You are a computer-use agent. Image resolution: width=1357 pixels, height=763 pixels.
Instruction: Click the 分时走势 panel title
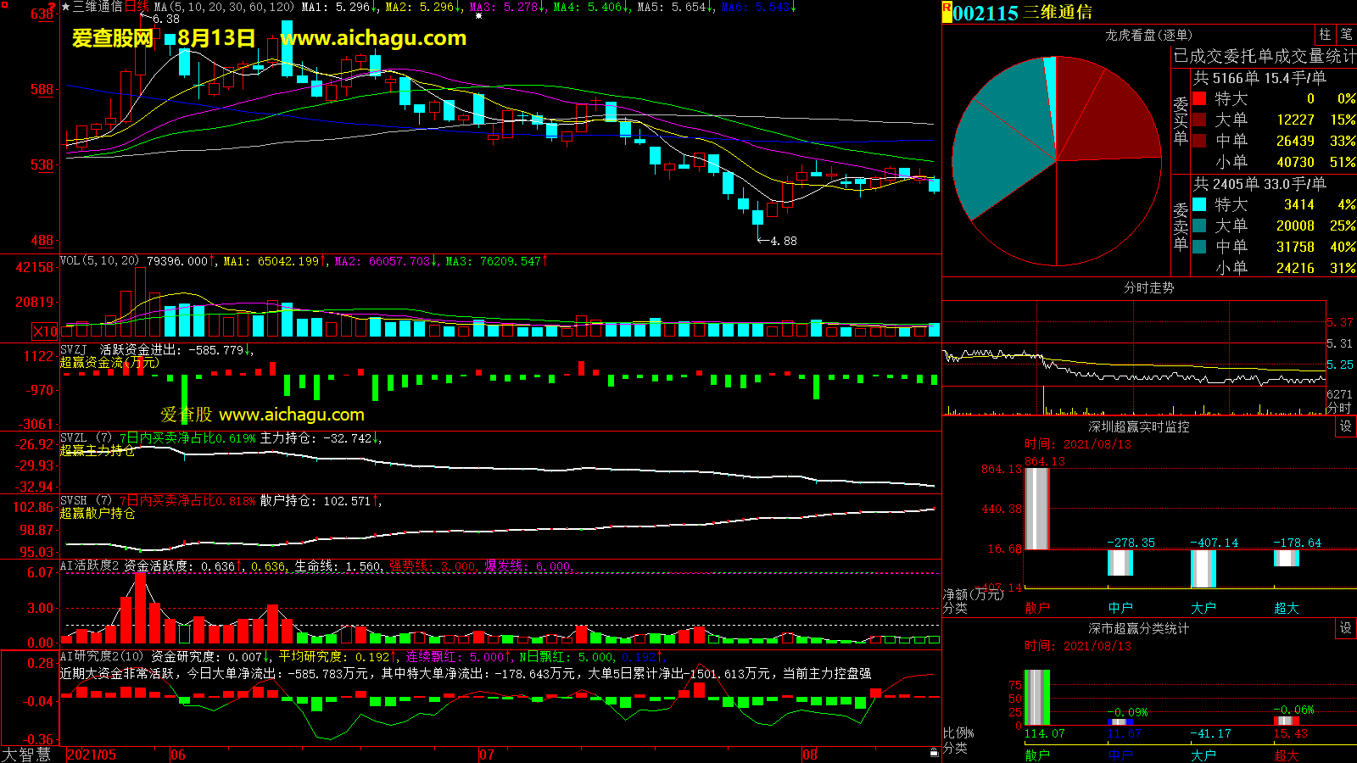point(1148,288)
